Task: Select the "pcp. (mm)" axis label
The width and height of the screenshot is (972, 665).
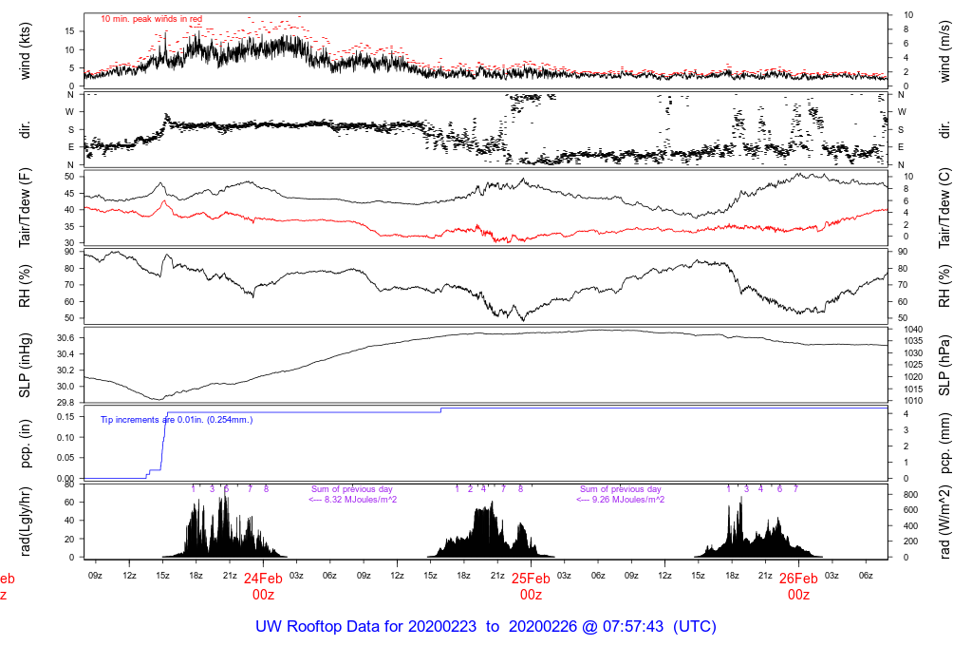Action: tap(944, 444)
